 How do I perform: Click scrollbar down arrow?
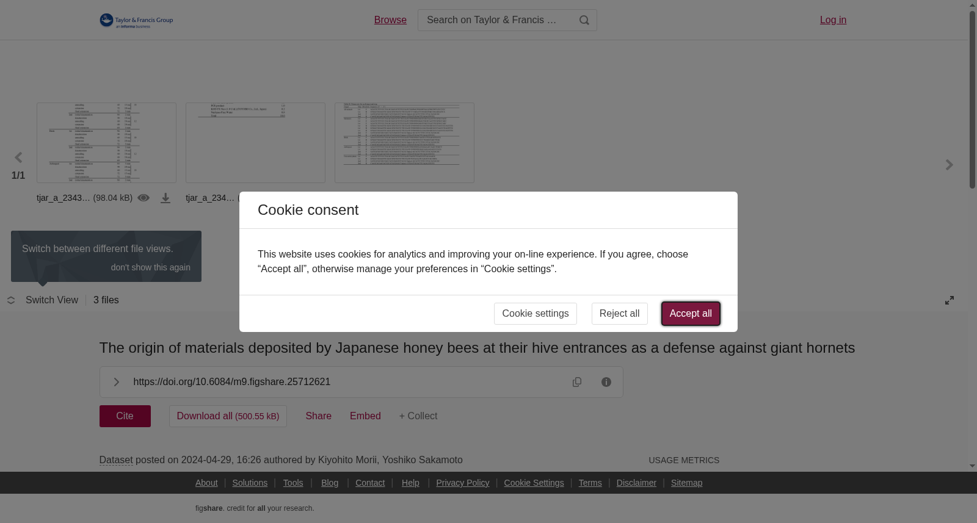pyautogui.click(x=972, y=466)
